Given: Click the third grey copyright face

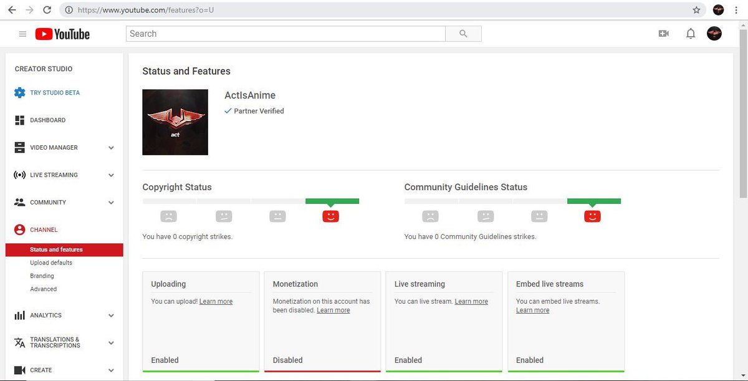Looking at the screenshot, I should pyautogui.click(x=277, y=216).
